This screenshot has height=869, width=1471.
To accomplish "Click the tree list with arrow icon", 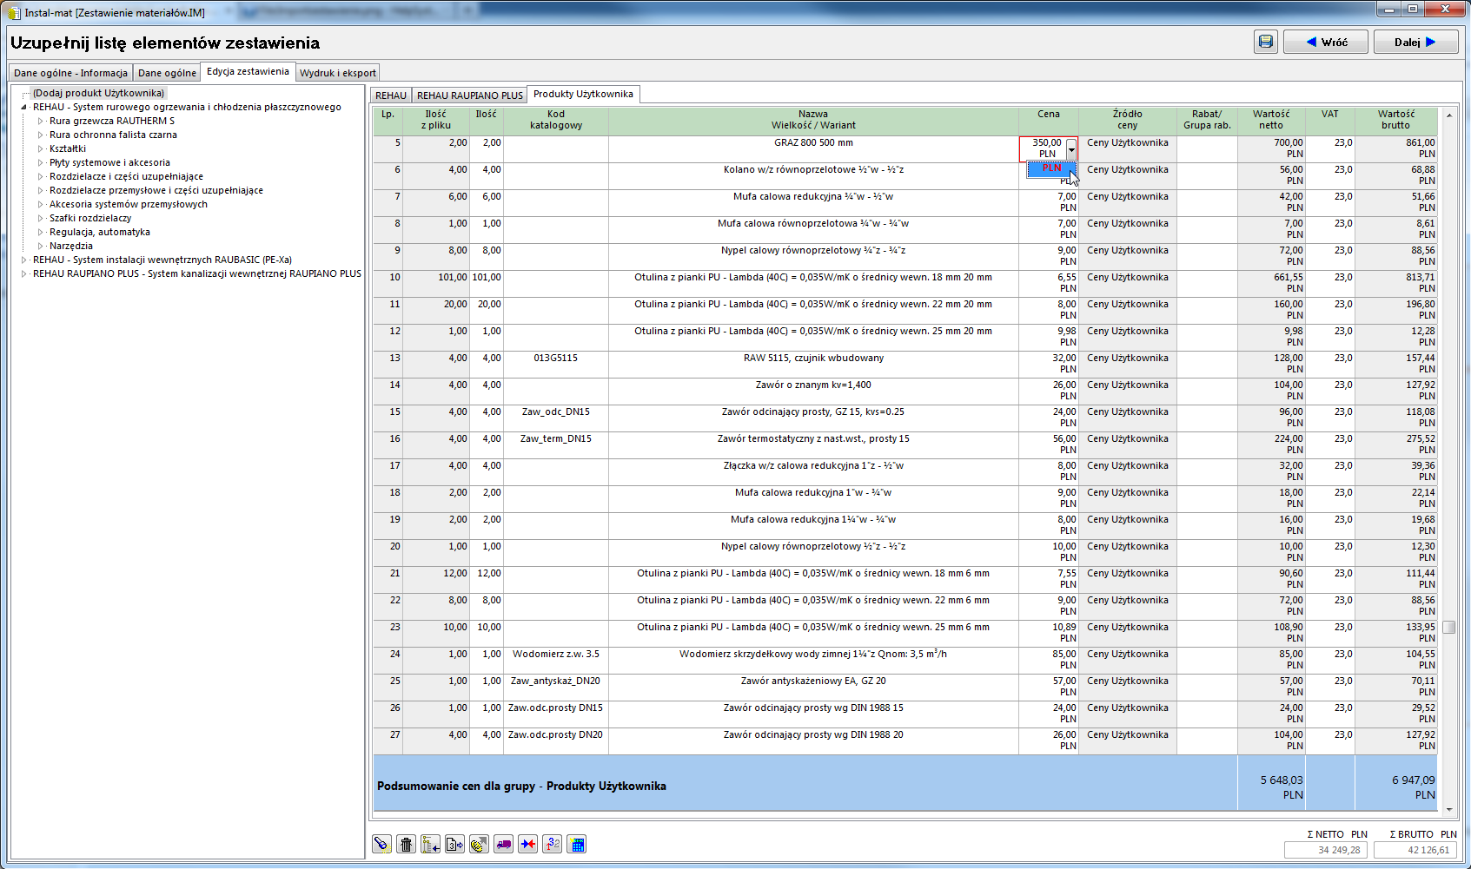I will click(x=430, y=844).
